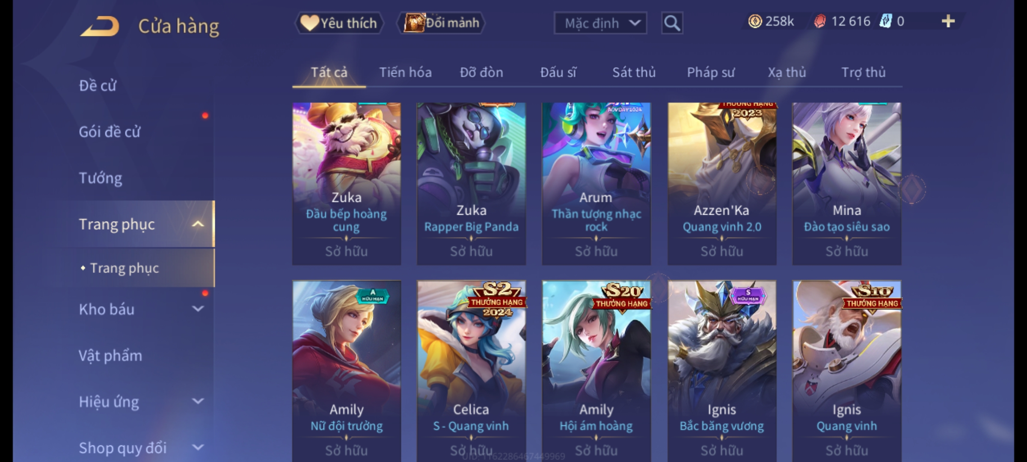1027x462 pixels.
Task: Open Gói đề cử sidebar item
Action: pos(110,132)
